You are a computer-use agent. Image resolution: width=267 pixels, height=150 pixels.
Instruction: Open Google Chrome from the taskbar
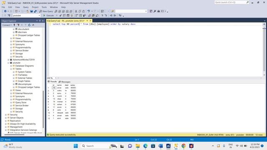[184, 146]
